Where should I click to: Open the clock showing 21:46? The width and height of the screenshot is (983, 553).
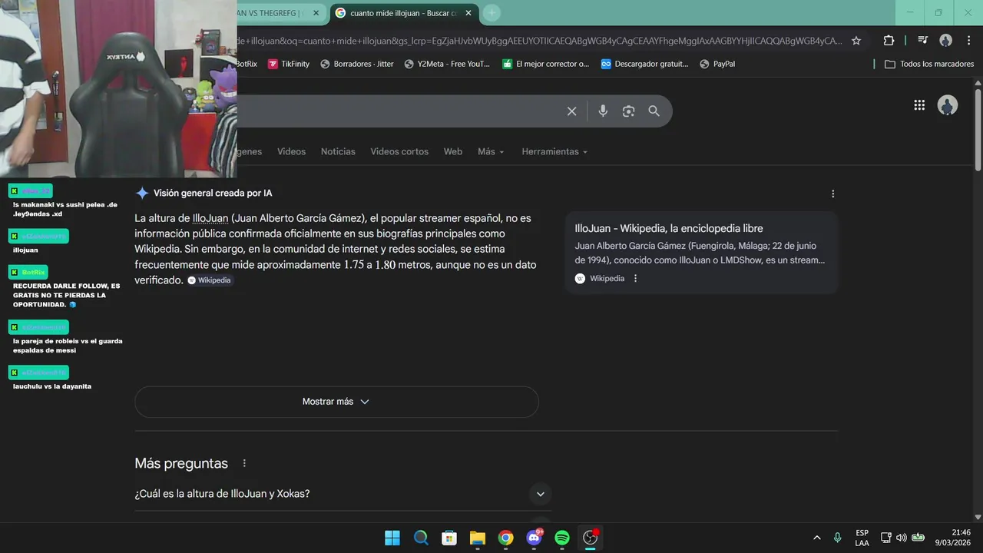[952, 538]
